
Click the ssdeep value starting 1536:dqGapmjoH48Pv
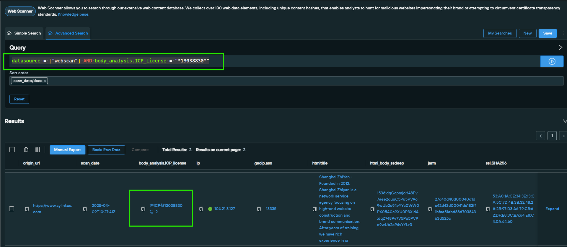(398, 209)
